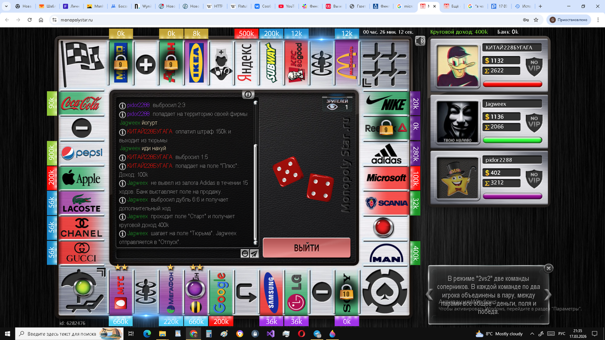Open the info icon above chat log
This screenshot has width=605, height=340.
(248, 94)
